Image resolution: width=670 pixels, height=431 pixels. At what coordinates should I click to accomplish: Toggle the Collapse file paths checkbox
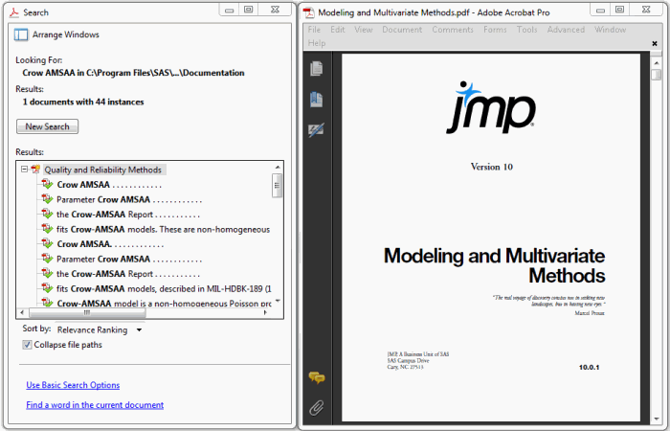point(27,345)
